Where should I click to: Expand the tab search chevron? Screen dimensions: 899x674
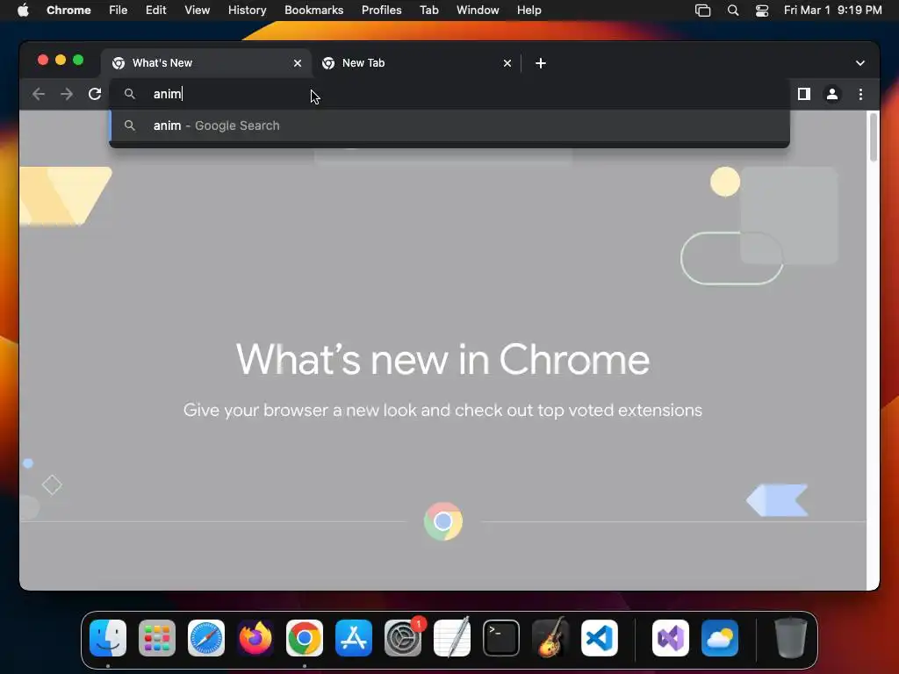pos(860,63)
